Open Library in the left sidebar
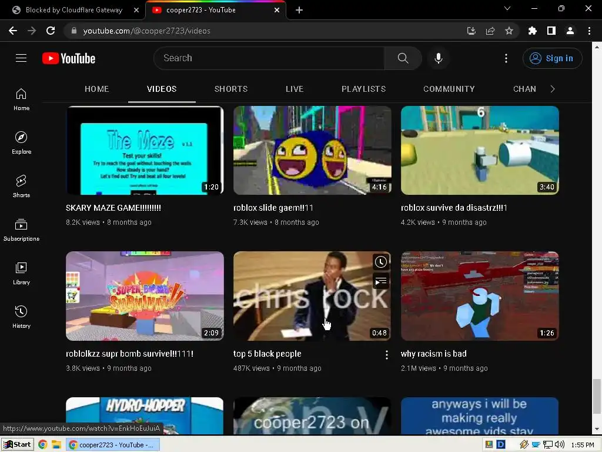 (21, 273)
